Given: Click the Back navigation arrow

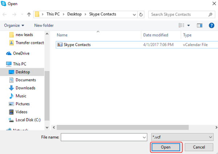Looking at the screenshot, I should click(x=4, y=14).
